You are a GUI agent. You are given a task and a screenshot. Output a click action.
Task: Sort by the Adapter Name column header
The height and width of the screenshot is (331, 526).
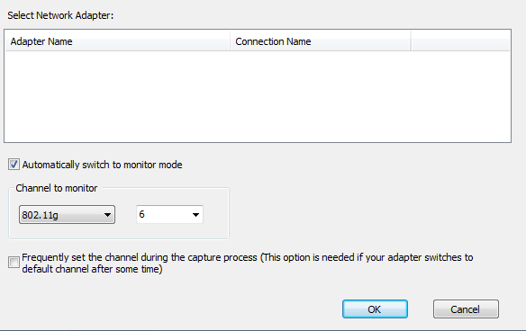pos(118,41)
